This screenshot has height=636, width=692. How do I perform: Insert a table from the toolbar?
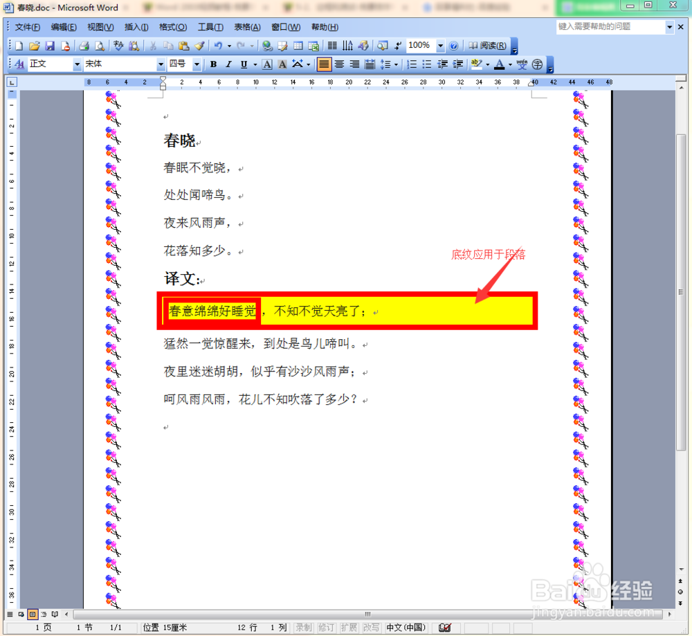pos(298,46)
